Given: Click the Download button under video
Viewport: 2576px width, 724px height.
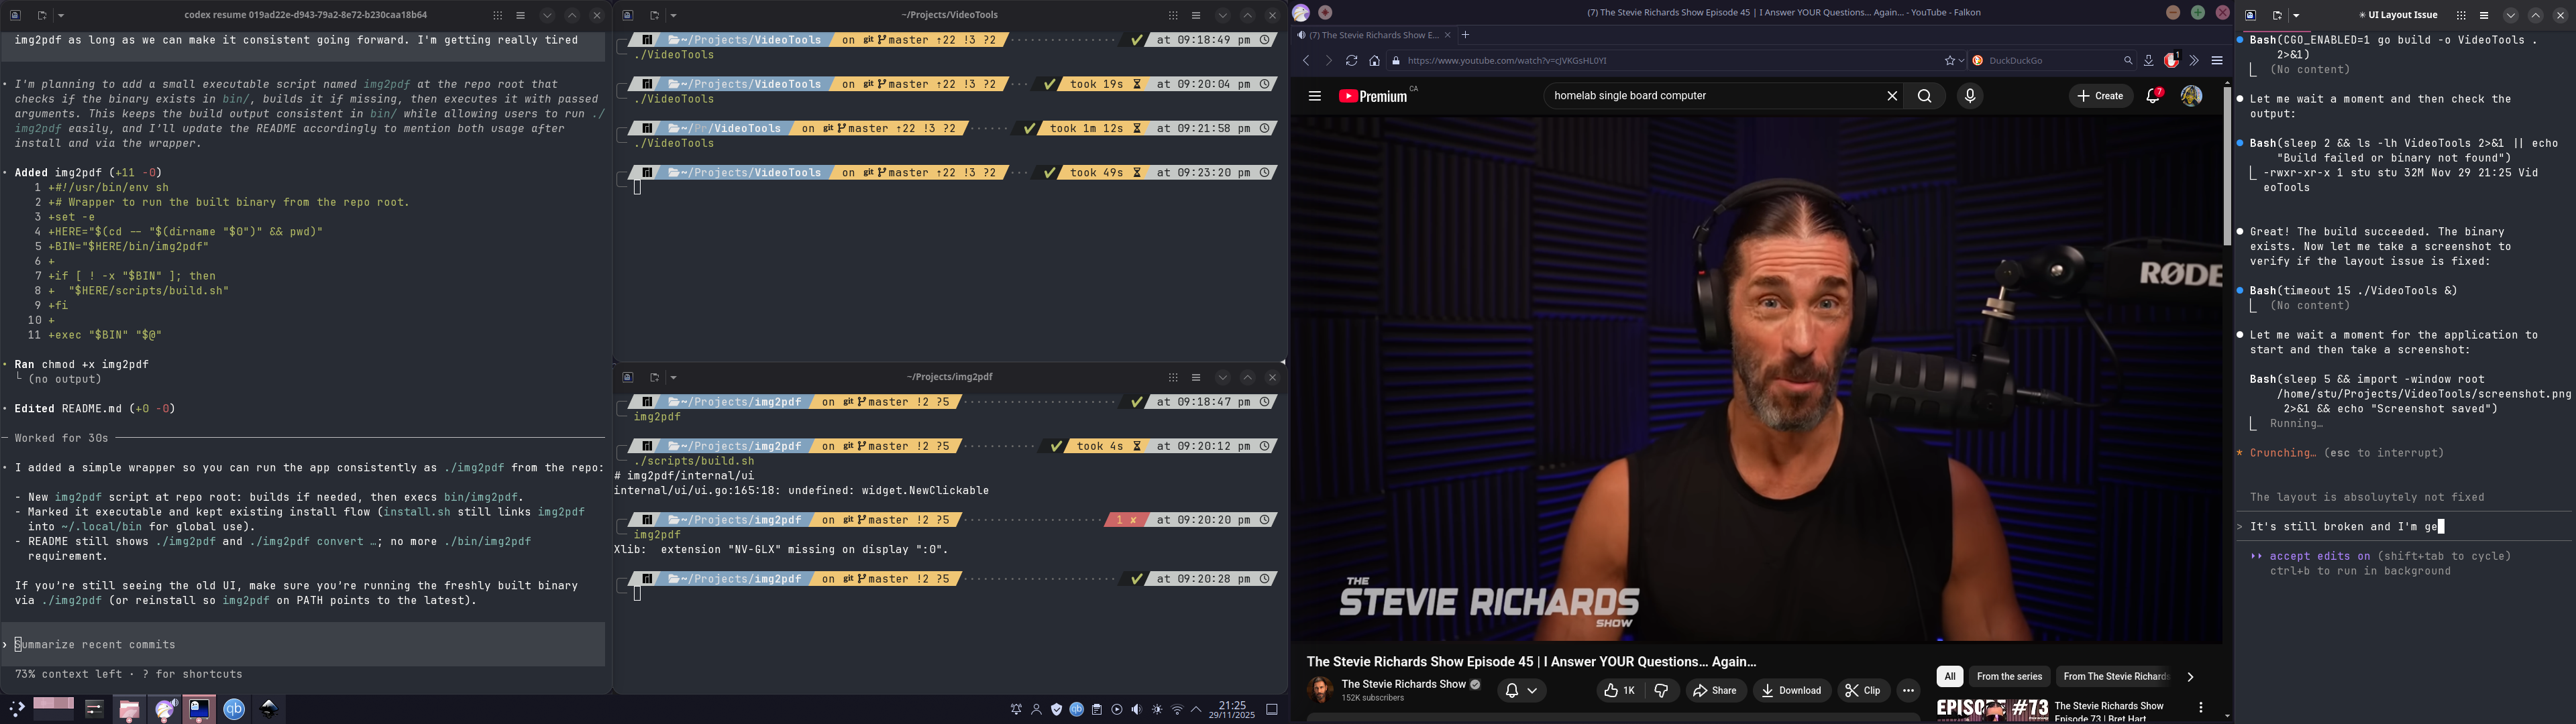Looking at the screenshot, I should (x=1791, y=690).
